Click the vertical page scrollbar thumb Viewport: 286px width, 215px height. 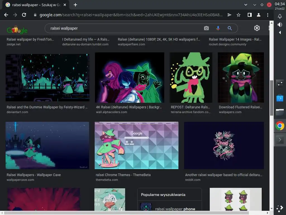pos(271,98)
